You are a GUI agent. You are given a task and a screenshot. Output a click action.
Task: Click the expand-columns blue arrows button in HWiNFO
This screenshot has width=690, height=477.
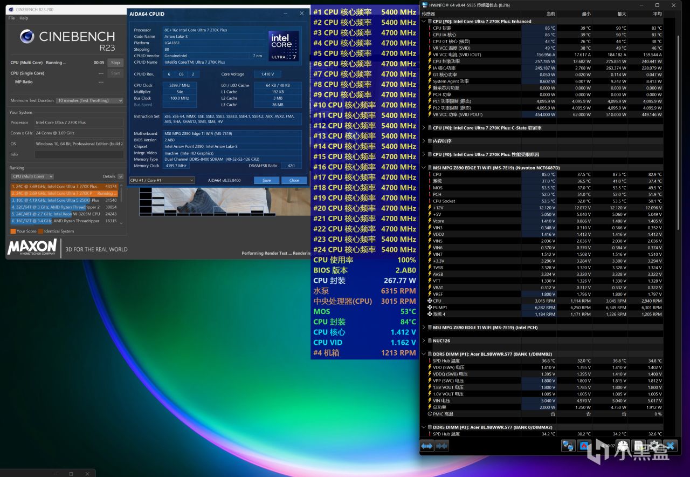(427, 446)
